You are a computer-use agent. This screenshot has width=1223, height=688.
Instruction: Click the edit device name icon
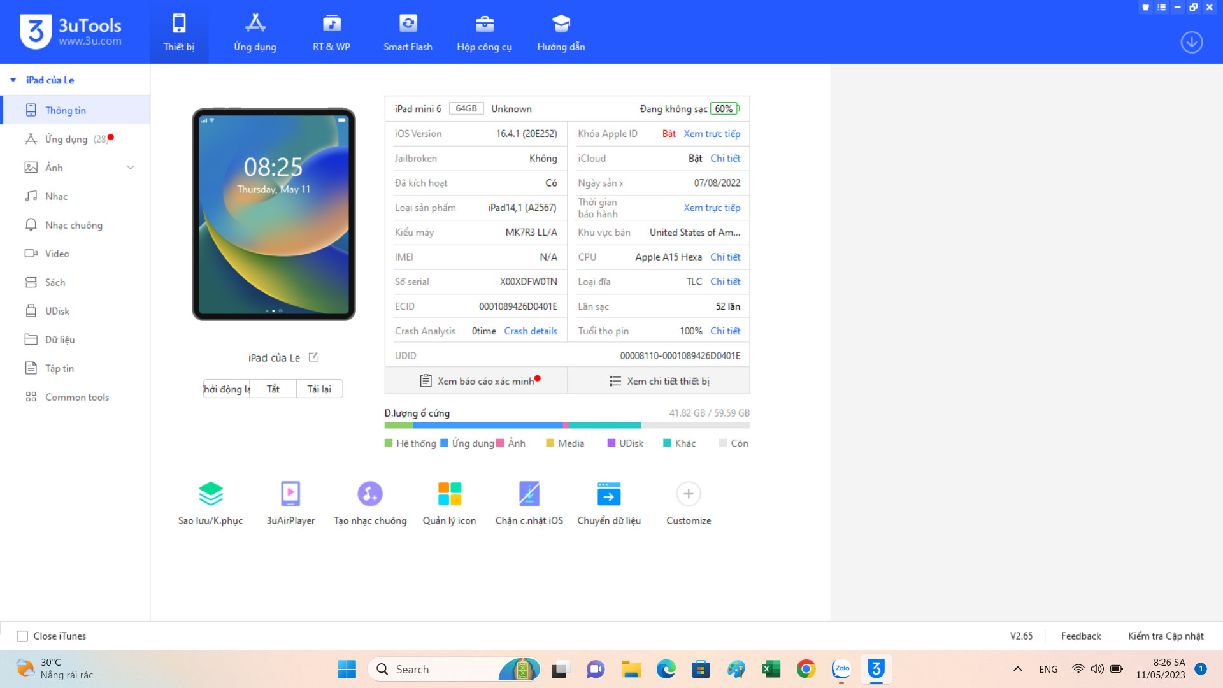pos(313,357)
